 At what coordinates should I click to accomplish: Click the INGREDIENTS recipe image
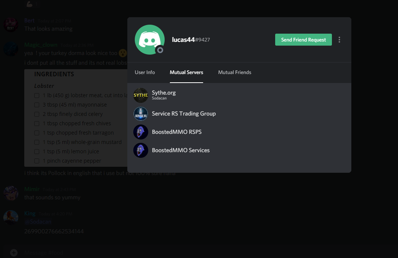point(76,118)
